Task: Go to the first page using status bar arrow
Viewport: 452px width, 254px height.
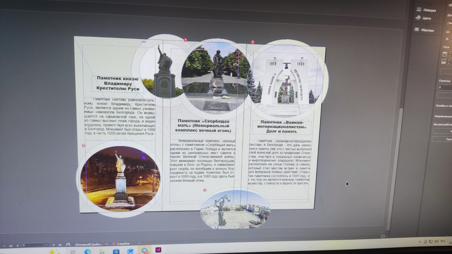Action: tap(11, 245)
